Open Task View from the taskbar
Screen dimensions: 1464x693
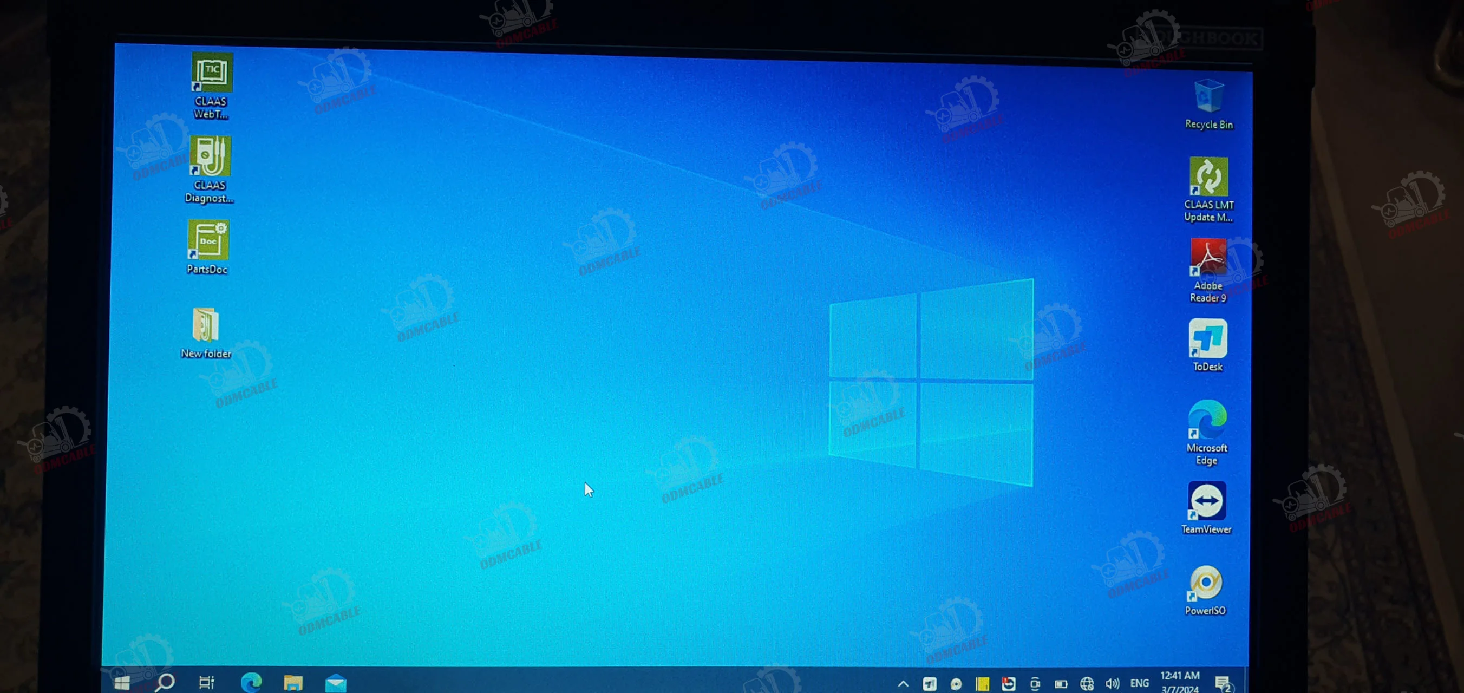pyautogui.click(x=206, y=682)
